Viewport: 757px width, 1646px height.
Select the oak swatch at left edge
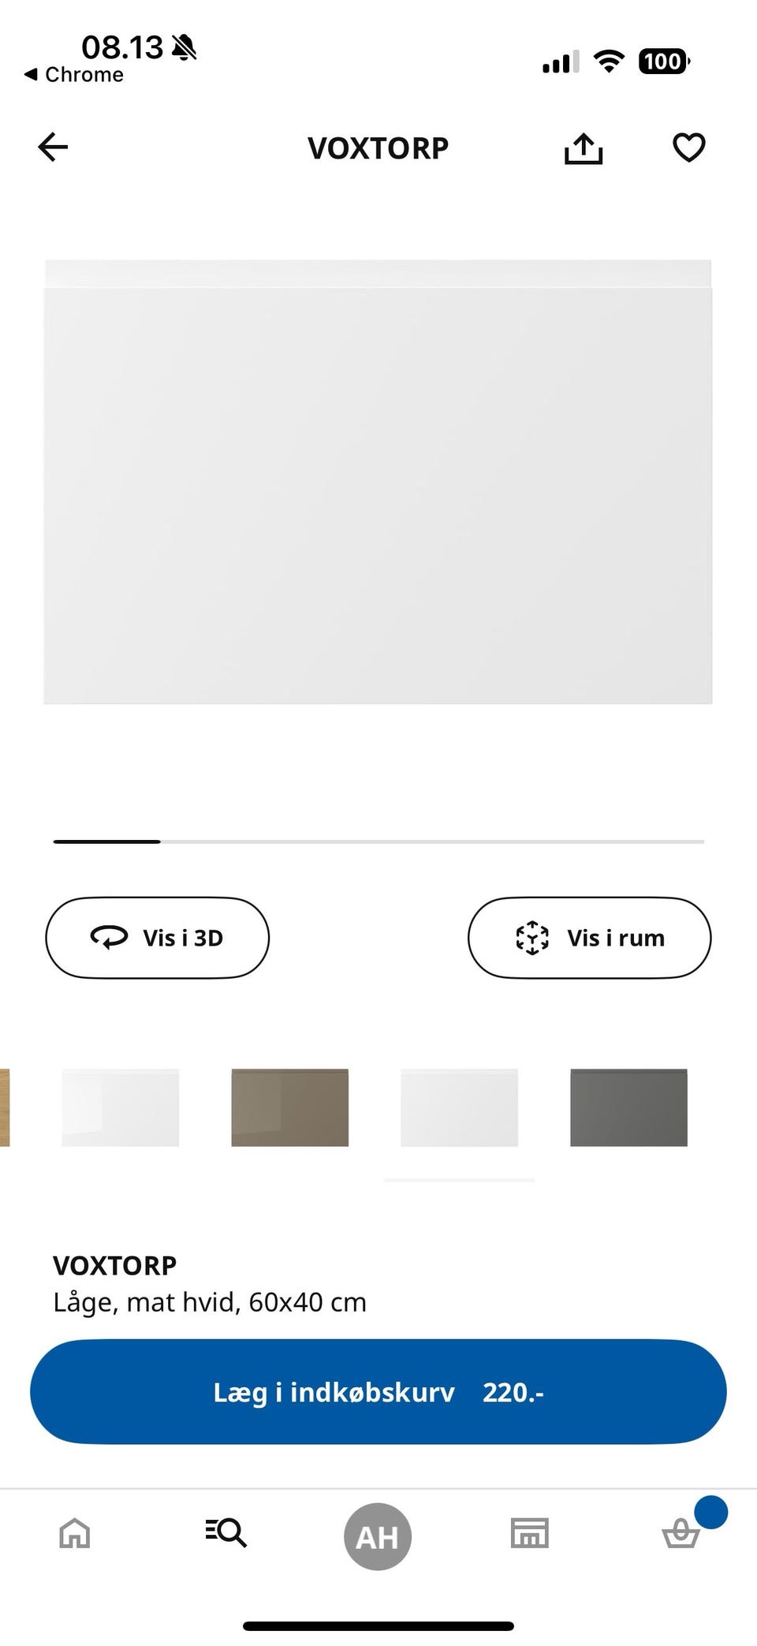tap(5, 1107)
